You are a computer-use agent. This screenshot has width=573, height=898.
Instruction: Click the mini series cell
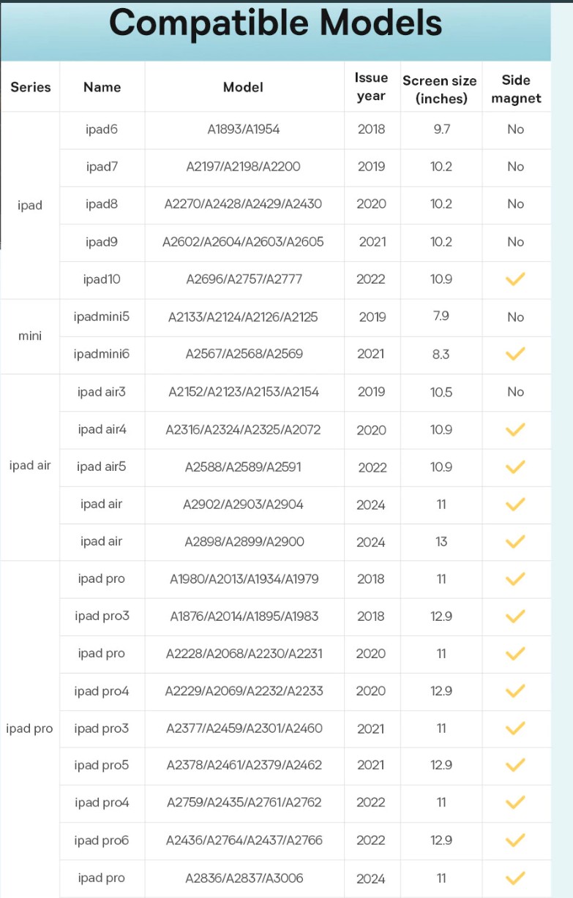[30, 336]
